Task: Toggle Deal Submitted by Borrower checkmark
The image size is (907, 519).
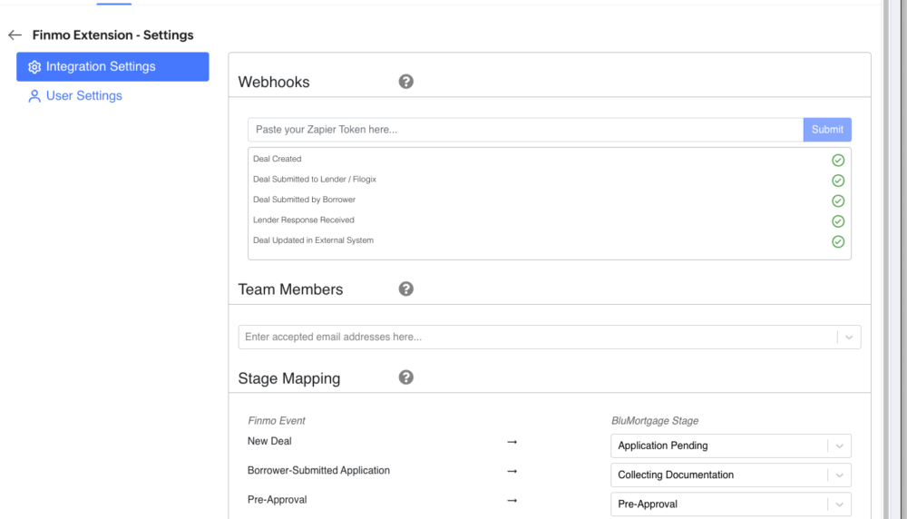Action: click(x=838, y=201)
